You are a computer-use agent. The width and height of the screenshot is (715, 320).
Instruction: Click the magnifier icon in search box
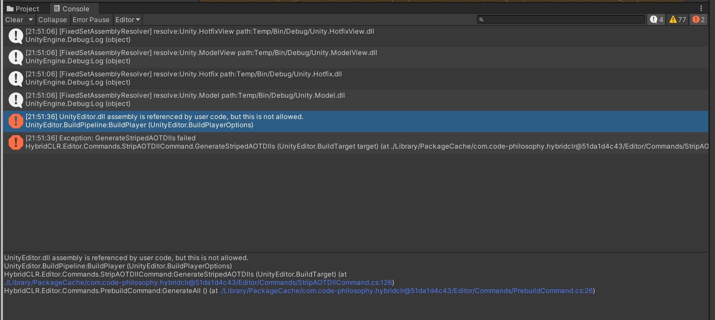(482, 20)
